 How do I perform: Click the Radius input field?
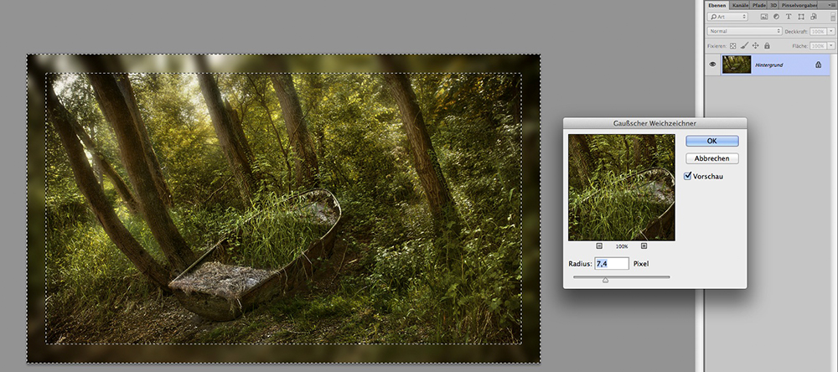click(612, 263)
